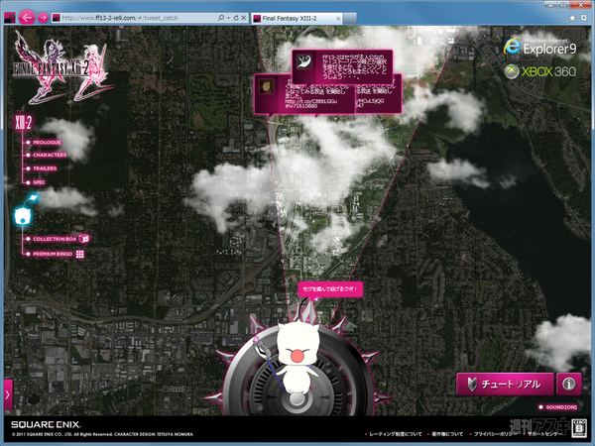Open PREMIUM BINGO from the sidebar
The height and width of the screenshot is (446, 595).
tap(52, 254)
